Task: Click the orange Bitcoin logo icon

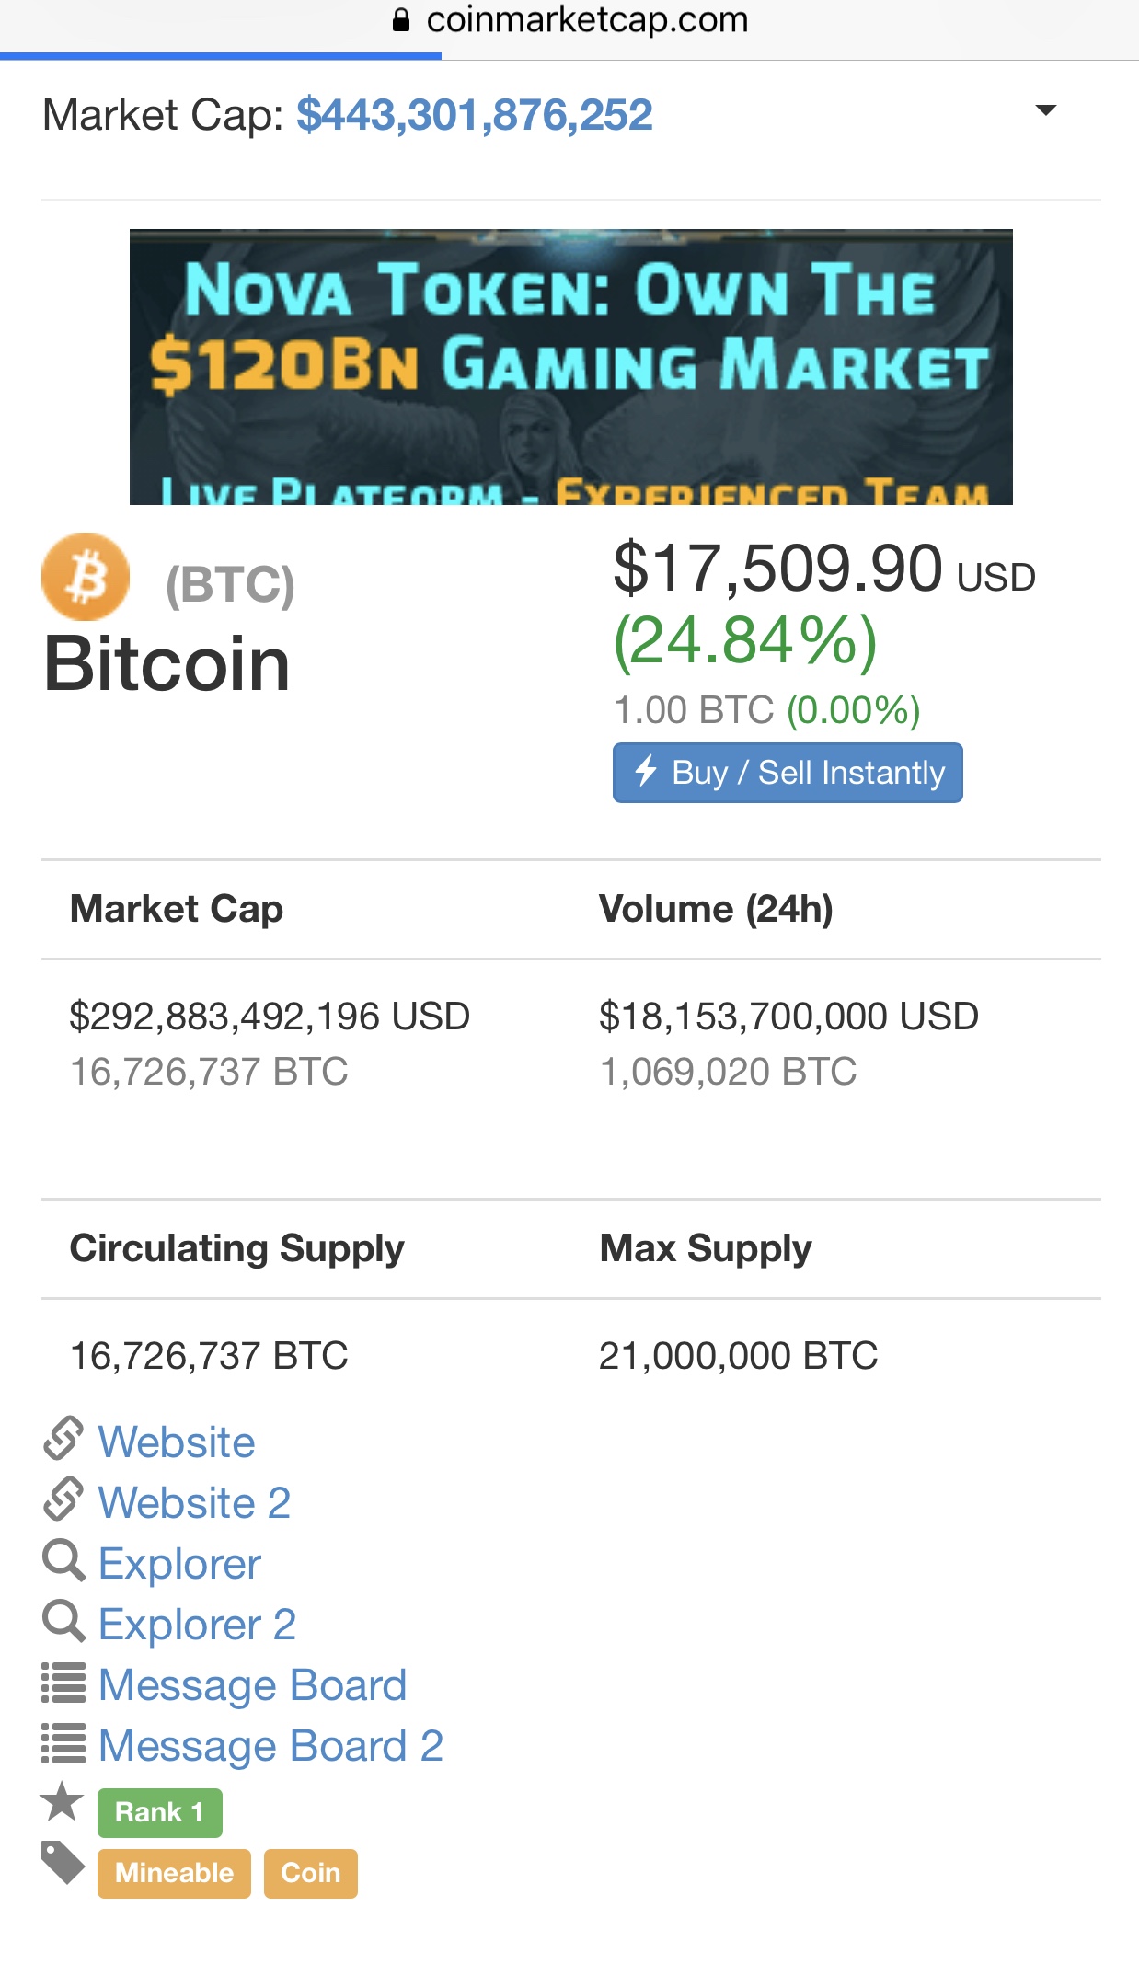Action: pyautogui.click(x=86, y=577)
